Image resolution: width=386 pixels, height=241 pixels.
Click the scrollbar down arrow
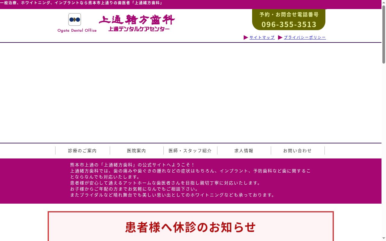click(384, 238)
